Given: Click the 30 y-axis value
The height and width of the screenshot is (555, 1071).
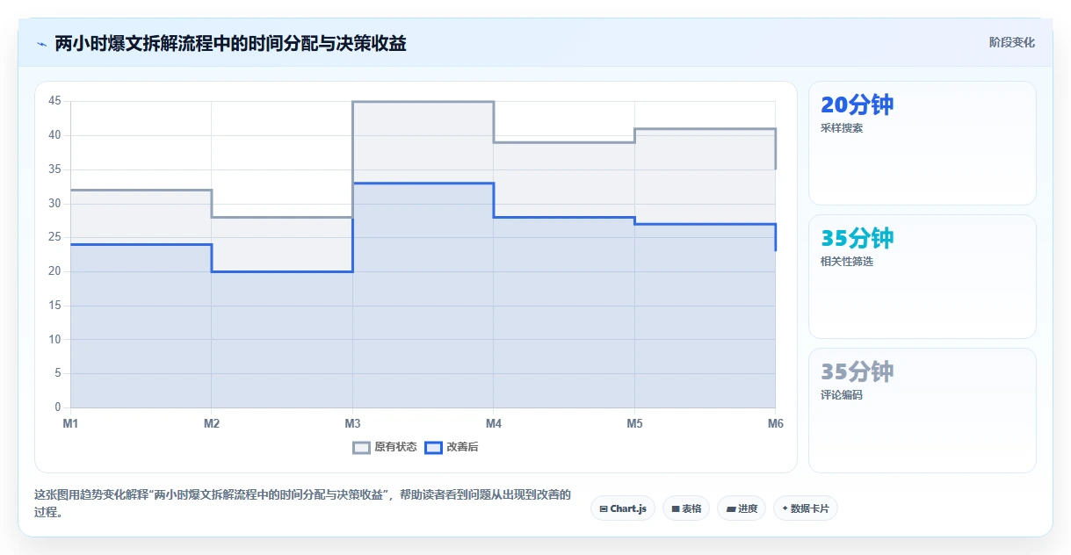Looking at the screenshot, I should pos(54,203).
